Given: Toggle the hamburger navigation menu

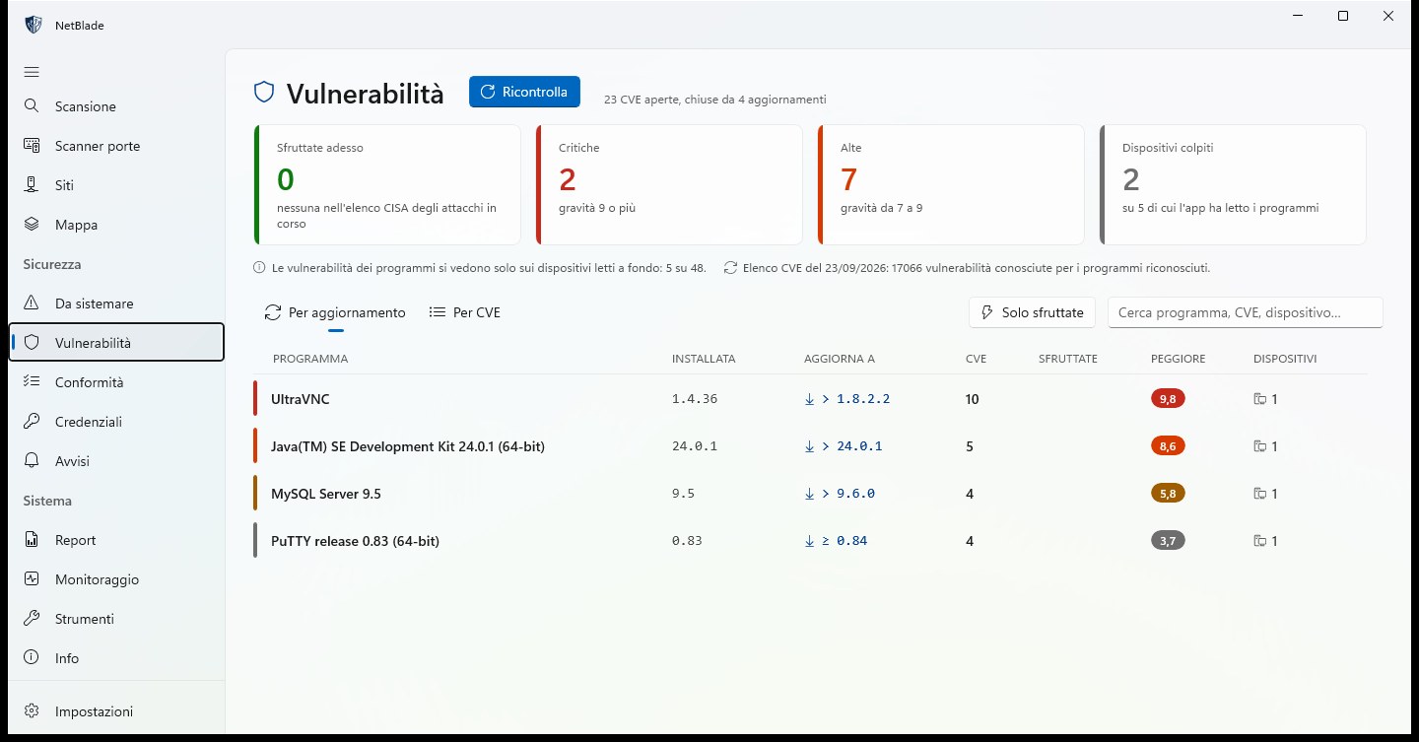Looking at the screenshot, I should 32,72.
